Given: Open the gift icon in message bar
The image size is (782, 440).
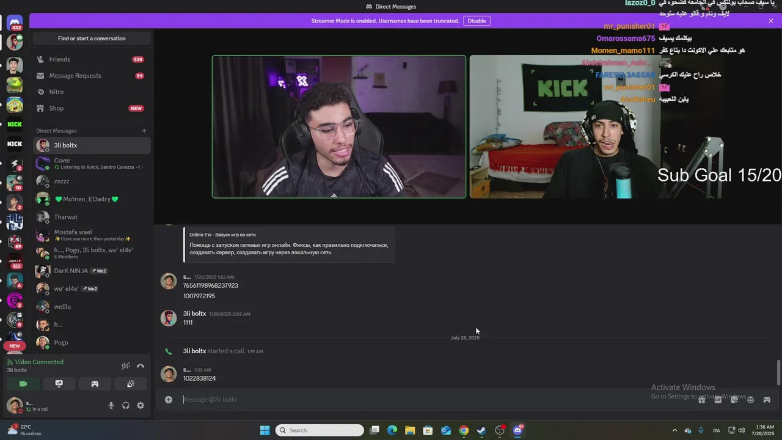Looking at the screenshot, I should (701, 400).
